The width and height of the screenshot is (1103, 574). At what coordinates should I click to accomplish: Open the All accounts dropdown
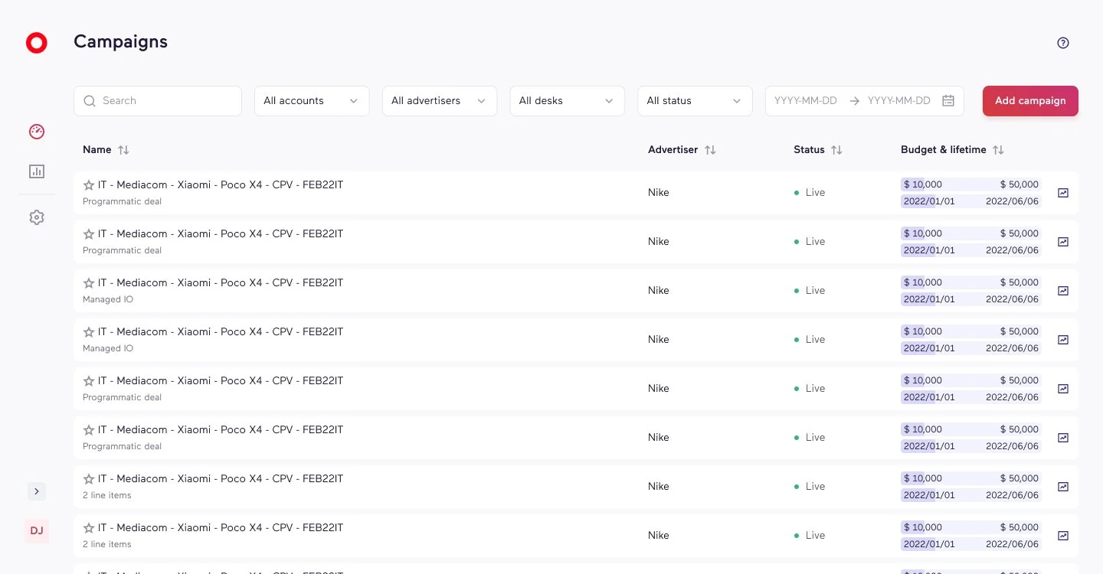(312, 101)
